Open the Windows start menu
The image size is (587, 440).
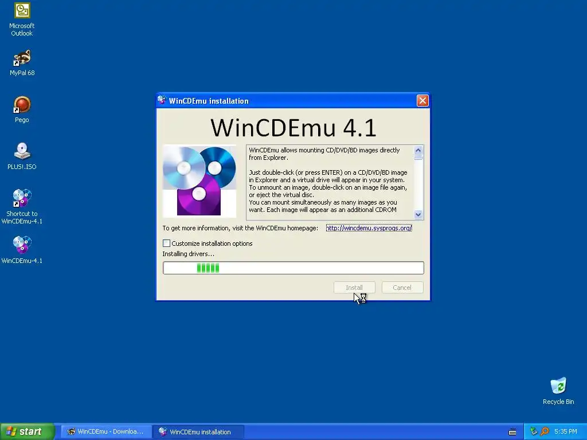(x=28, y=431)
